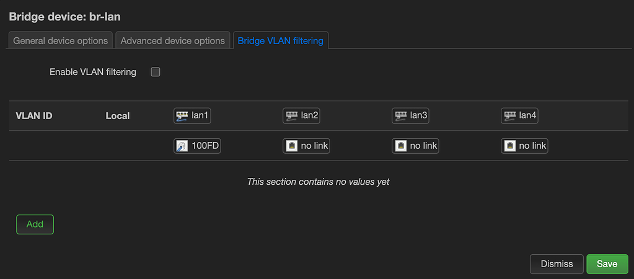Click the VLAN ID column header
634x279 pixels.
[33, 116]
